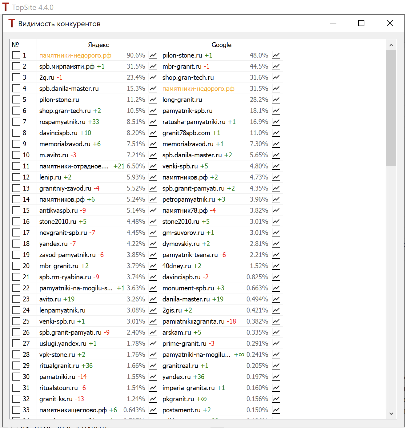Enable the row 30 checkbox
This screenshot has height=428, width=405.
pos(16,377)
